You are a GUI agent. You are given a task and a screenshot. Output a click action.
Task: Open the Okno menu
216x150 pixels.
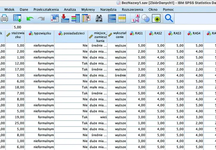click(x=153, y=10)
